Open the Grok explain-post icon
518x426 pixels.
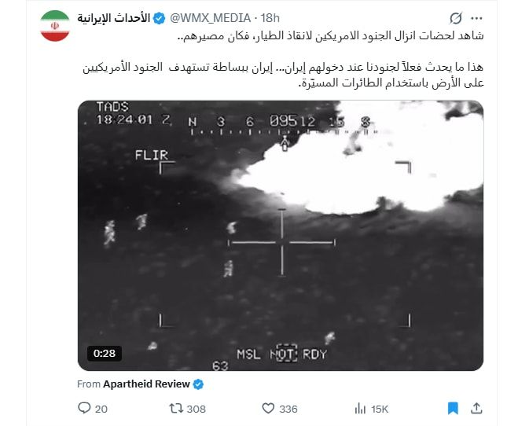pyautogui.click(x=456, y=18)
